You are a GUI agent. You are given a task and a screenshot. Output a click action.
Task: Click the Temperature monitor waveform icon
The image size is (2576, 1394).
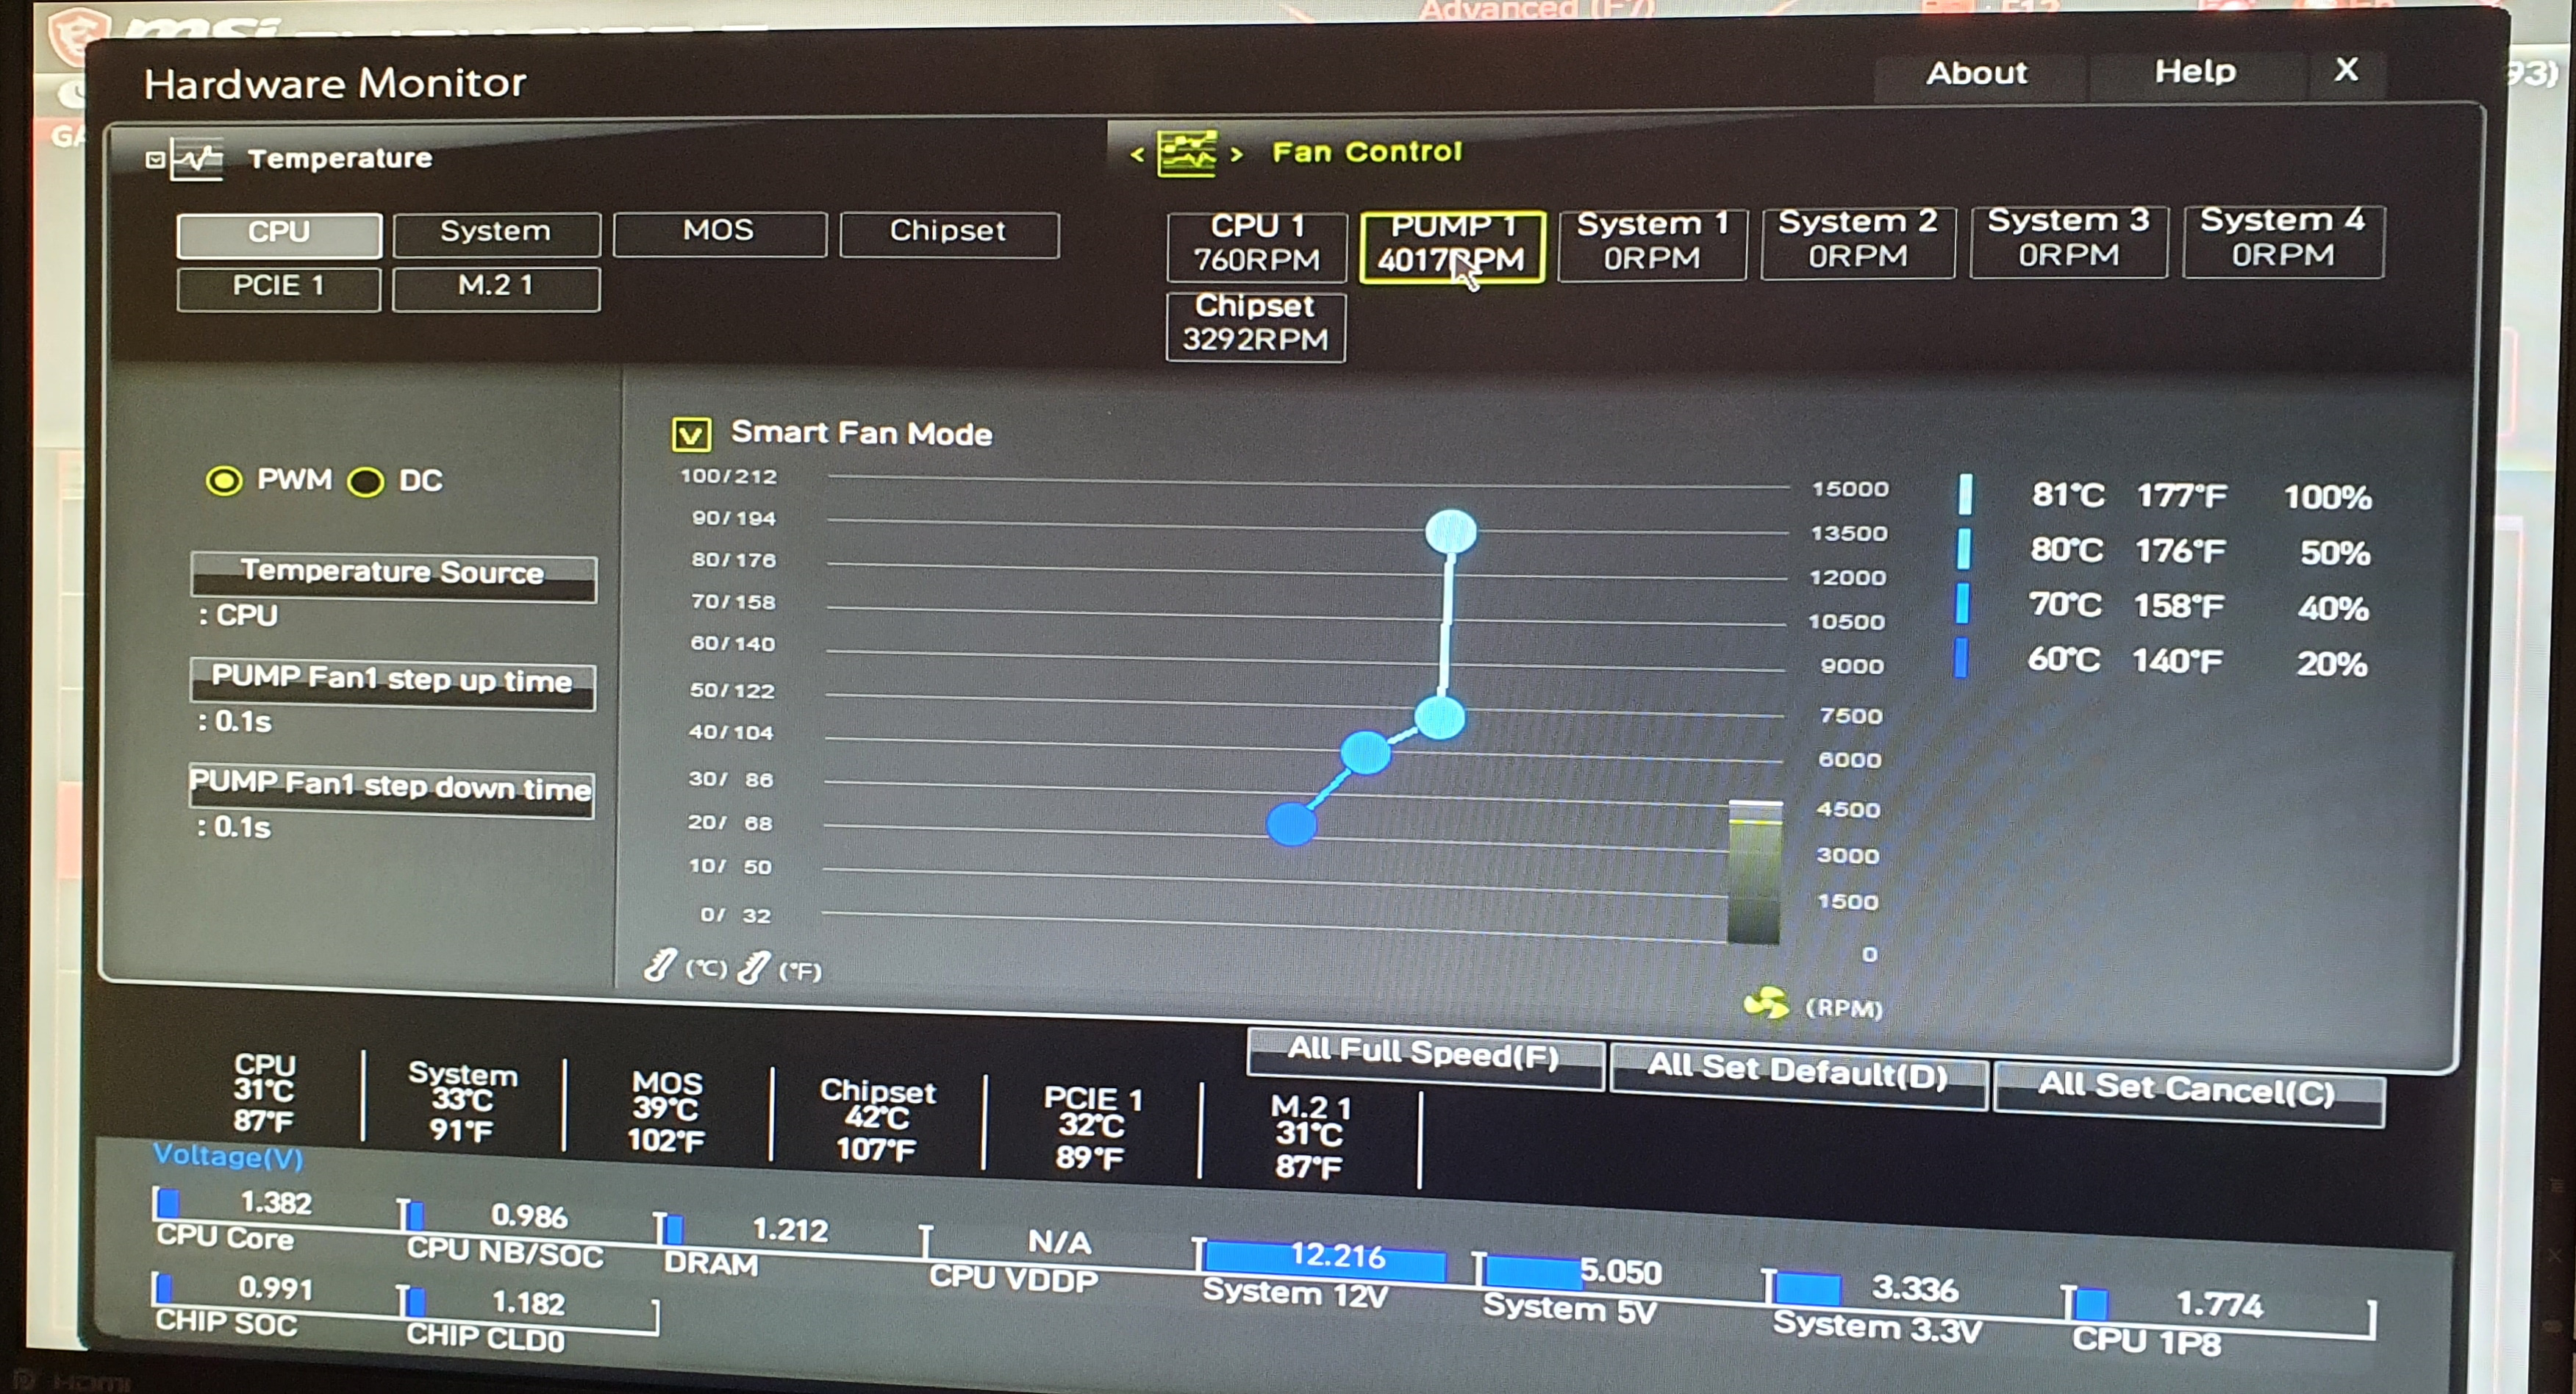coord(198,159)
